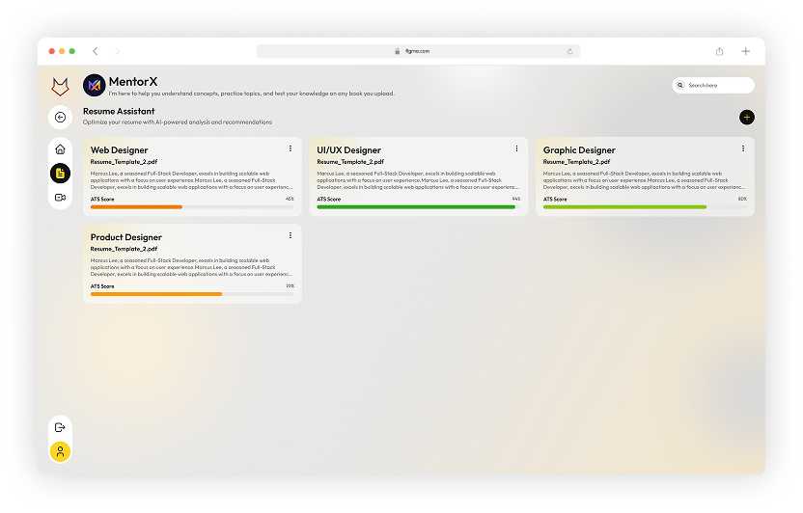Open the Product Designer resume card title
The width and height of the screenshot is (803, 513).
tap(126, 237)
